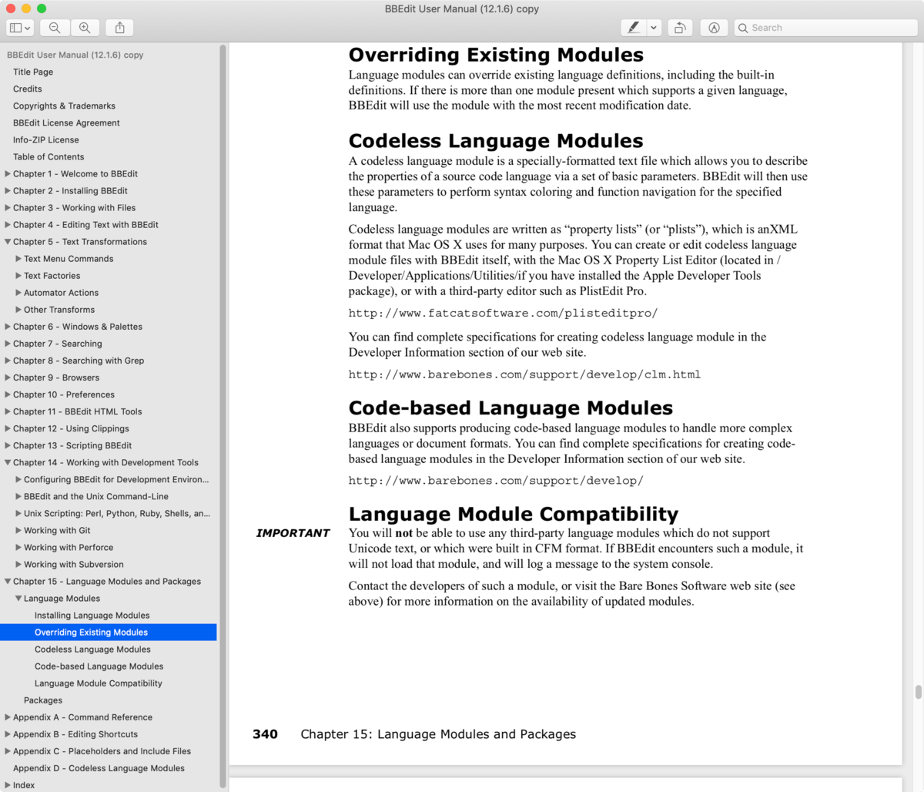Click the sidebar view icon
The width and height of the screenshot is (924, 792).
pyautogui.click(x=15, y=27)
